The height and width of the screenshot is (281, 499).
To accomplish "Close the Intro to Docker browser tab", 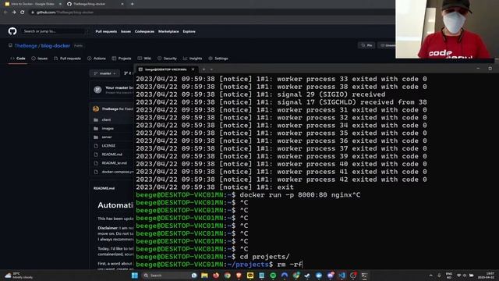I will 60,4.
